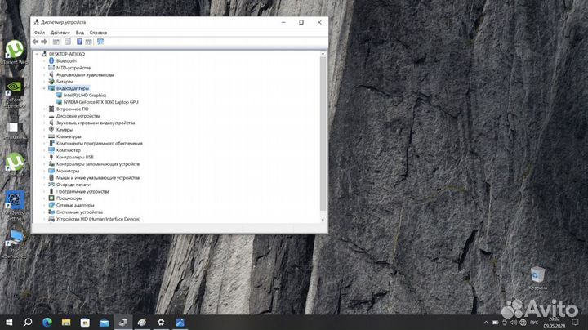588x330 pixels.
Task: Expand the Сетевые адаптеры category
Action: (44, 205)
